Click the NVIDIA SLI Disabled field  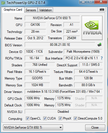pos(63,112)
